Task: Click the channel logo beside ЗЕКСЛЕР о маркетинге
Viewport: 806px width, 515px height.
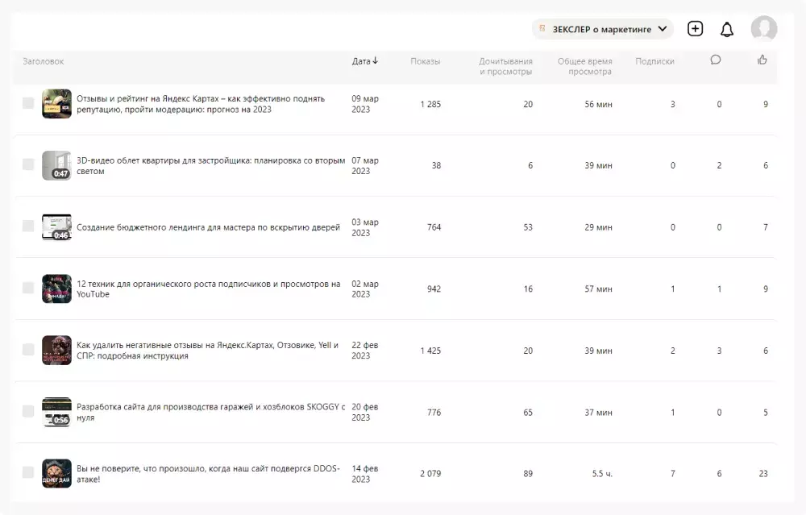Action: [x=543, y=29]
